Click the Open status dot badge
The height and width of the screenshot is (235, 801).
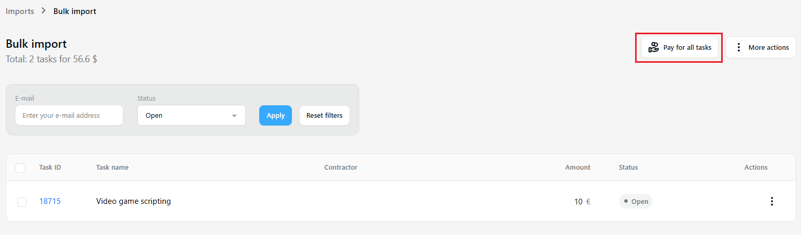point(636,201)
